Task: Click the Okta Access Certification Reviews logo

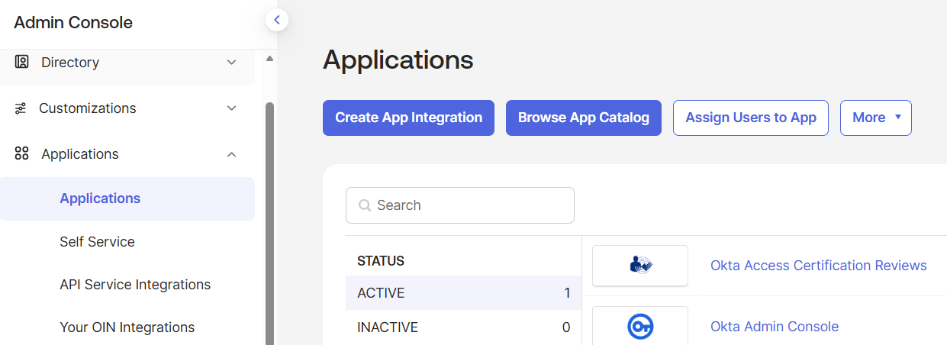Action: (640, 266)
